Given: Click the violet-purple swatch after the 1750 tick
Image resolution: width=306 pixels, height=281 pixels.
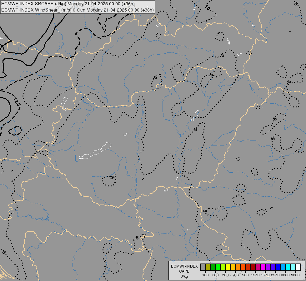Looking at the screenshot, I should click(x=268, y=267).
